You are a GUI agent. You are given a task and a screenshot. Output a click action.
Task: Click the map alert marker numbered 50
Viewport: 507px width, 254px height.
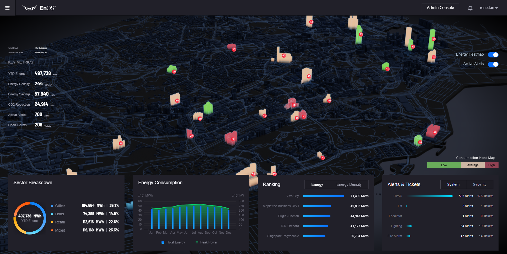click(x=434, y=39)
